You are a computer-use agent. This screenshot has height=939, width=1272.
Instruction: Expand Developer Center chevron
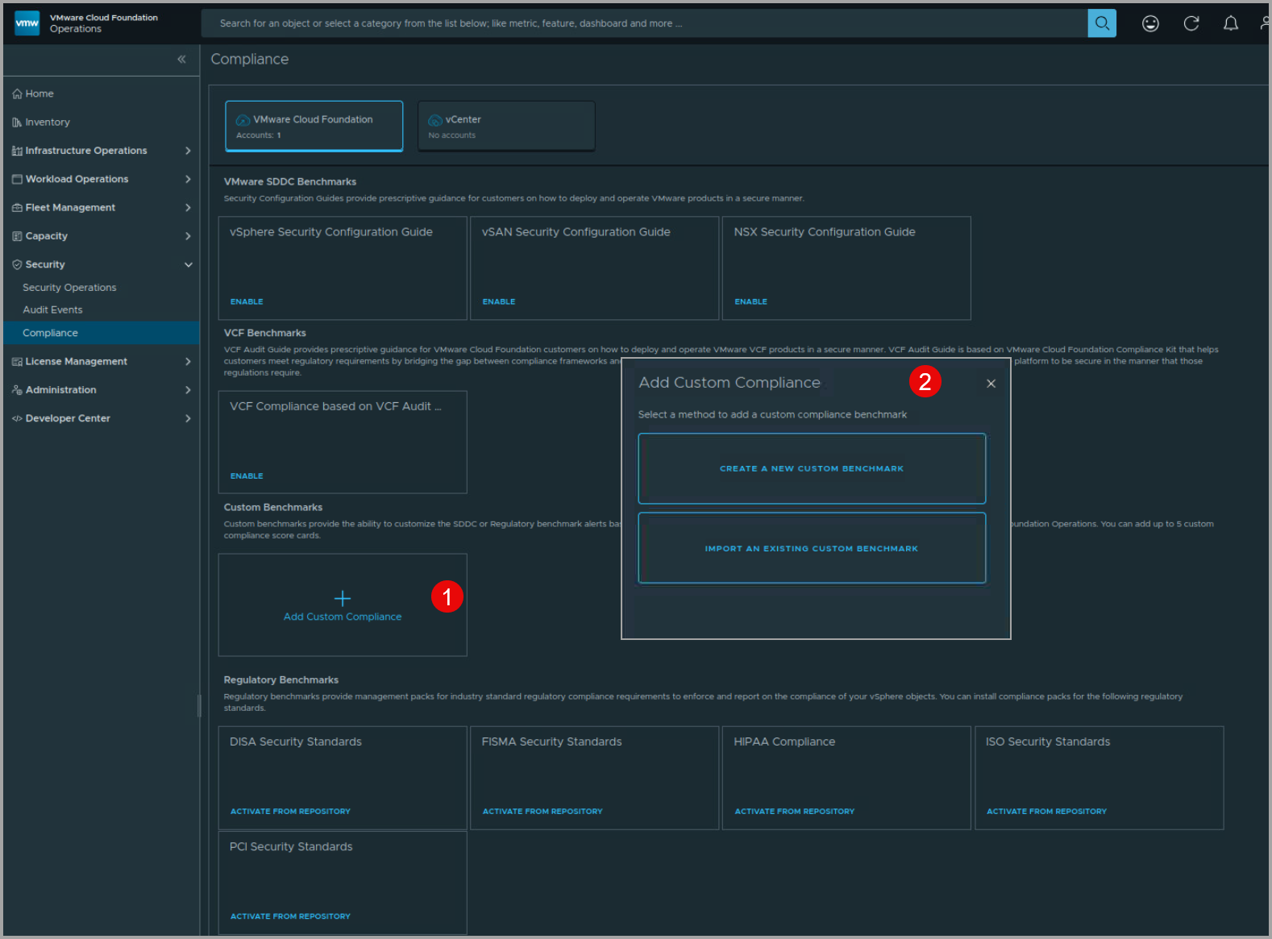click(x=188, y=418)
